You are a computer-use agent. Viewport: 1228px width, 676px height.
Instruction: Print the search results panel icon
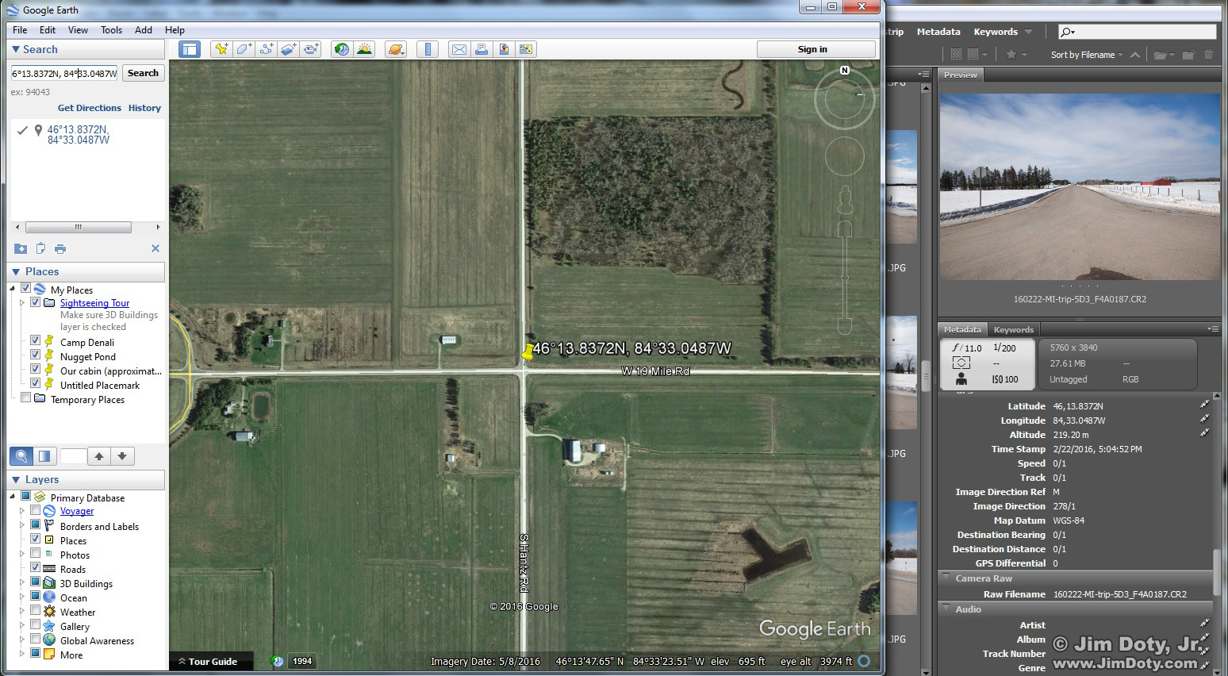[x=60, y=248]
